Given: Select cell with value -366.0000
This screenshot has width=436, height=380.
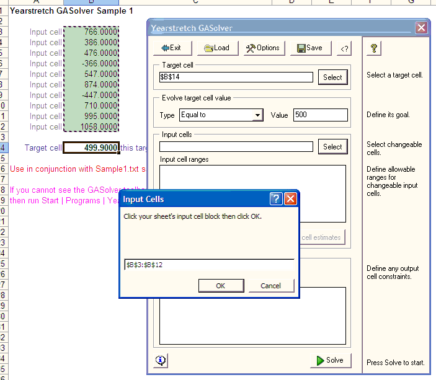Looking at the screenshot, I should click(x=91, y=64).
